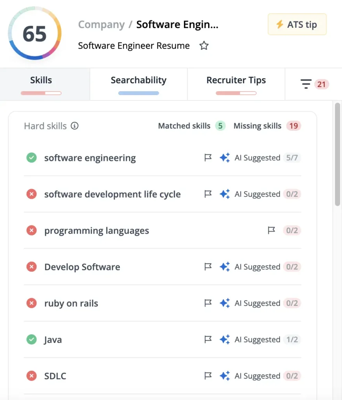Click AI sparkle icon for ruby on rails
This screenshot has width=342, height=400.
[224, 303]
